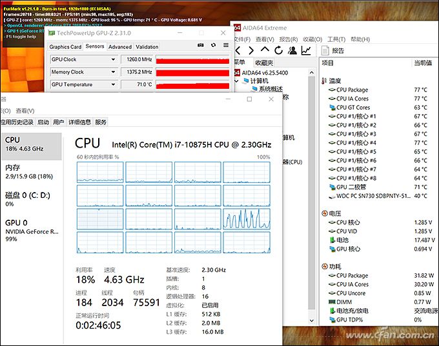Viewport: 439px width, 346px height.
Task: Open the AIDA64 Help menu 帮助(H)
Action: pos(360,39)
